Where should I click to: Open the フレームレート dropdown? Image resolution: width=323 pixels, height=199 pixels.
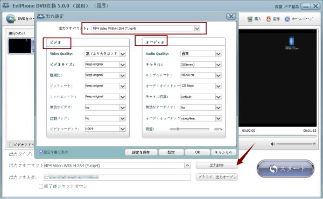(123, 97)
